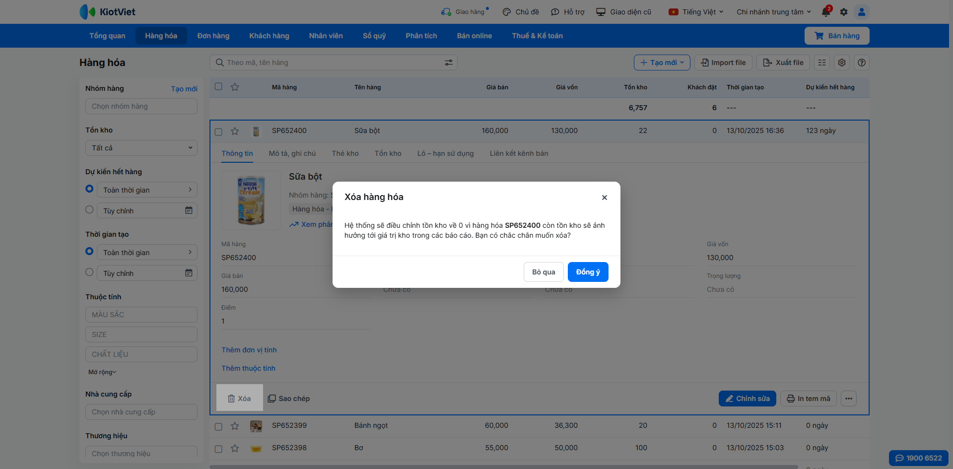This screenshot has width=953, height=469.
Task: Click the Bán hàng button
Action: tap(837, 36)
